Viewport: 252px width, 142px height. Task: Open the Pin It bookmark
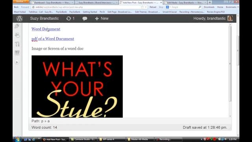click(x=102, y=12)
